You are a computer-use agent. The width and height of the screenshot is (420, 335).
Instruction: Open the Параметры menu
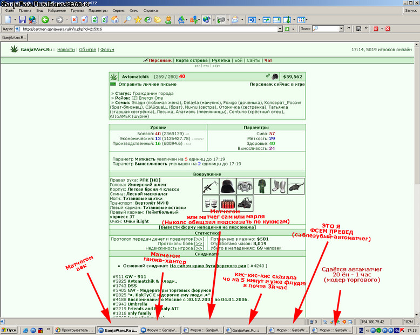pos(98,10)
